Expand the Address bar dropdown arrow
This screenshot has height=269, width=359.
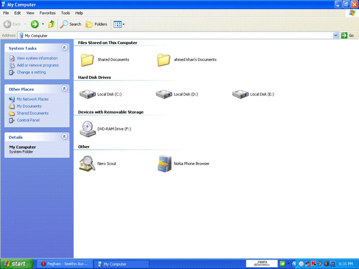tap(336, 36)
